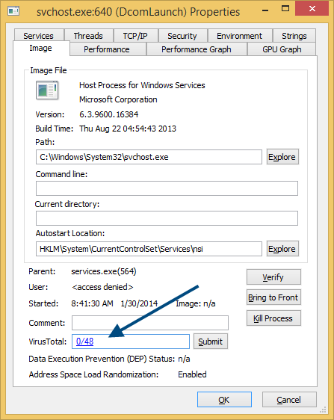
Task: Click inside the Comment text field
Action: pos(150,323)
